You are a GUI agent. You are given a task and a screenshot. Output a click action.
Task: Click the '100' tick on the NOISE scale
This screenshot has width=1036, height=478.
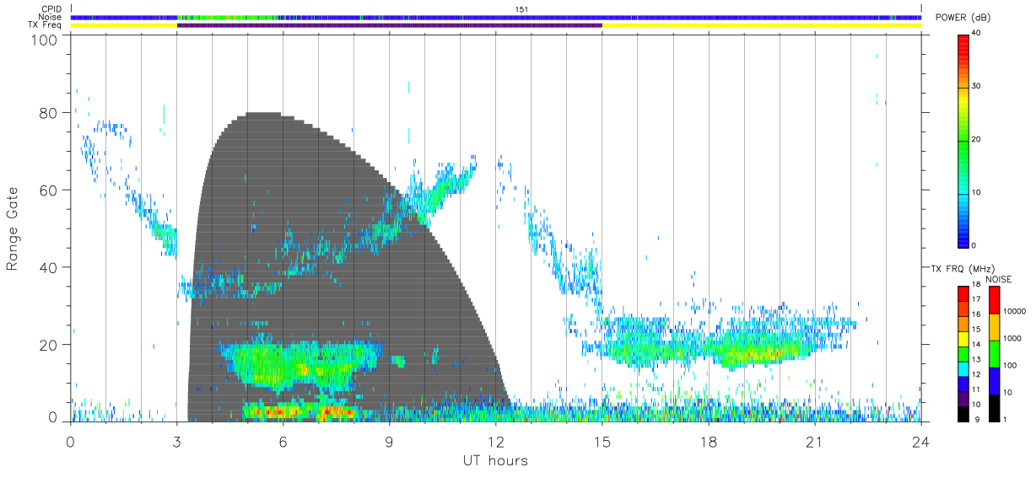click(1011, 365)
